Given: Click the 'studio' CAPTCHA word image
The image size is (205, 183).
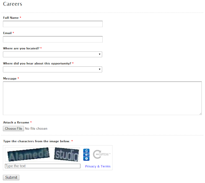Looking at the screenshot, I should [x=67, y=155].
